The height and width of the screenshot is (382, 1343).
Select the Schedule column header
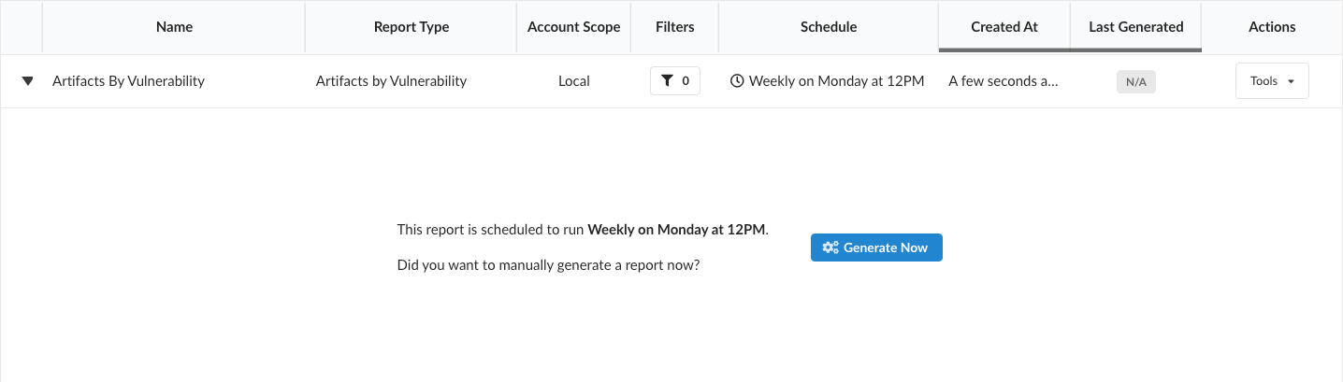tap(828, 27)
